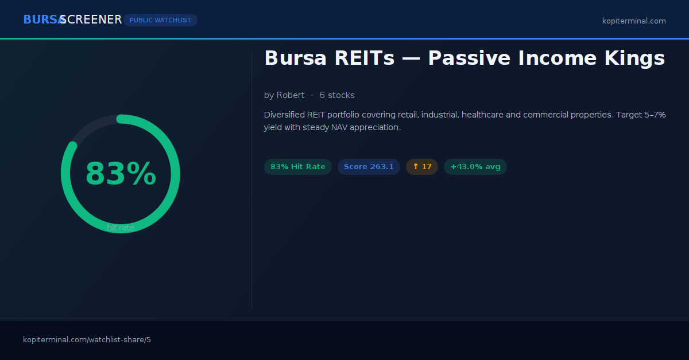
Task: Click the +43.0% avg badge
Action: 475,166
